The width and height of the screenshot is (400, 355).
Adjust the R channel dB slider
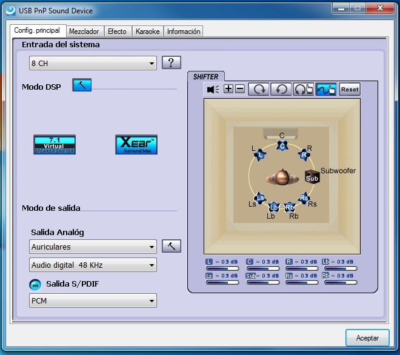pyautogui.click(x=302, y=268)
